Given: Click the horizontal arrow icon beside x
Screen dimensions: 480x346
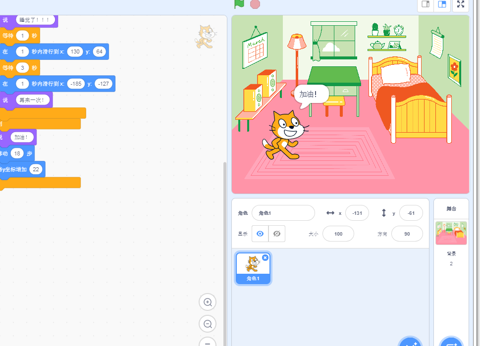Looking at the screenshot, I should (330, 213).
